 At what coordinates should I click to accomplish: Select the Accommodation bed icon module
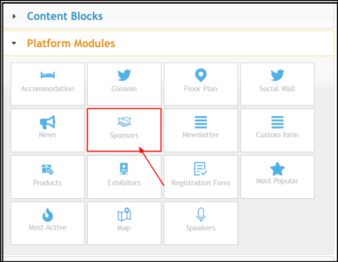click(x=48, y=75)
